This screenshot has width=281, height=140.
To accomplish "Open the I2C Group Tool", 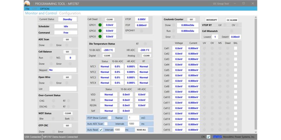I will point(221,3).
